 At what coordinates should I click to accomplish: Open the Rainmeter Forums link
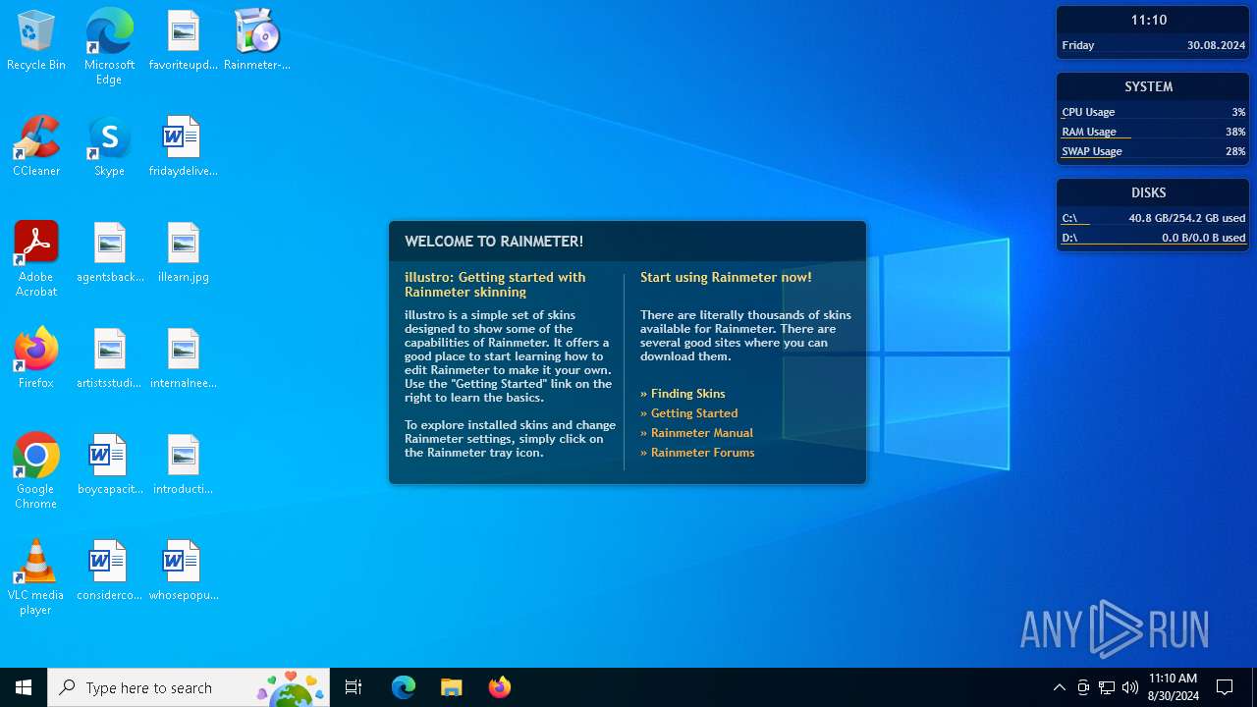pyautogui.click(x=697, y=453)
